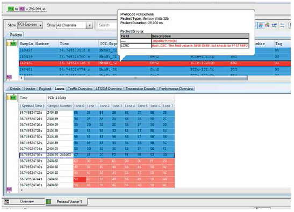This screenshot has height=212, width=294.
Task: Select the outlined Lanes row 240459, 240460
Action: pos(97,155)
